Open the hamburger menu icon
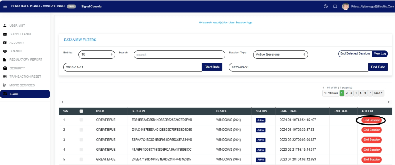Viewport: 395px width, 165px height. point(5,6)
